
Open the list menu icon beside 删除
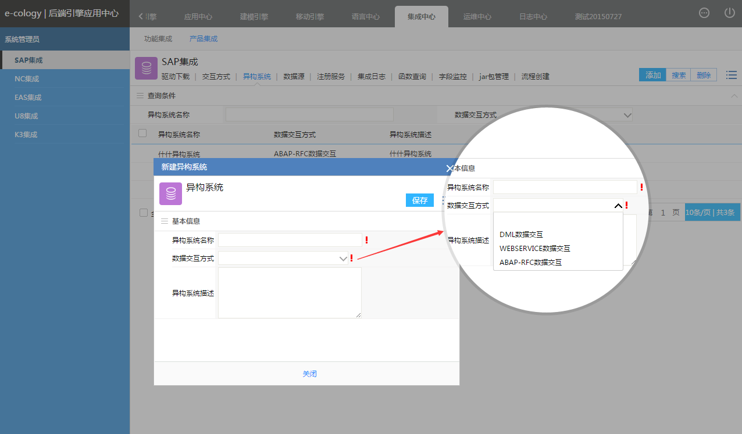point(732,75)
